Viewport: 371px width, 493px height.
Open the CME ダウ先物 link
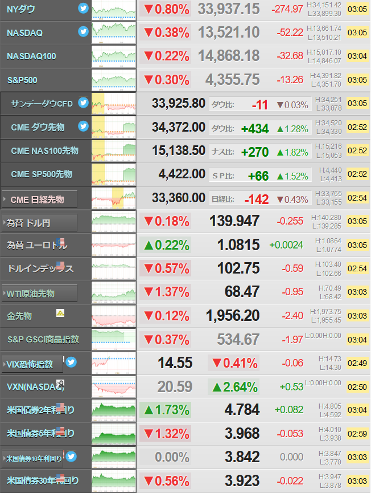[38, 127]
